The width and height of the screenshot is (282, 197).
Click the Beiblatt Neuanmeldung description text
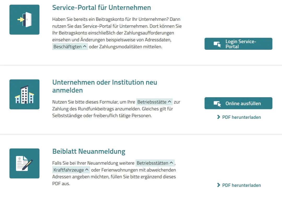[115, 177]
